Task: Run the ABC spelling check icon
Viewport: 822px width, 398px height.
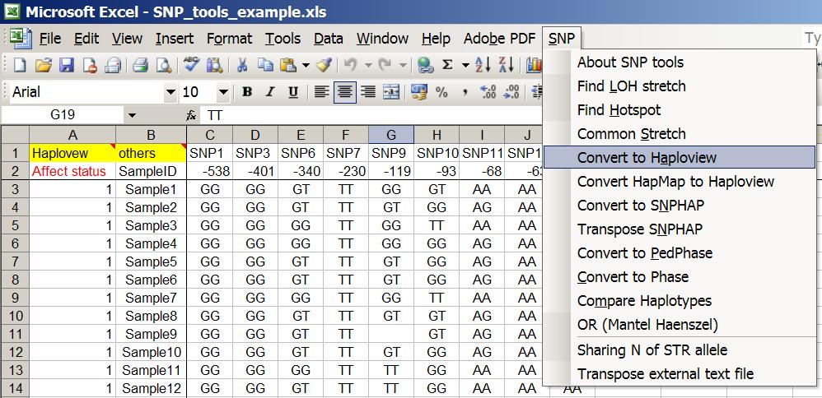Action: click(x=191, y=65)
